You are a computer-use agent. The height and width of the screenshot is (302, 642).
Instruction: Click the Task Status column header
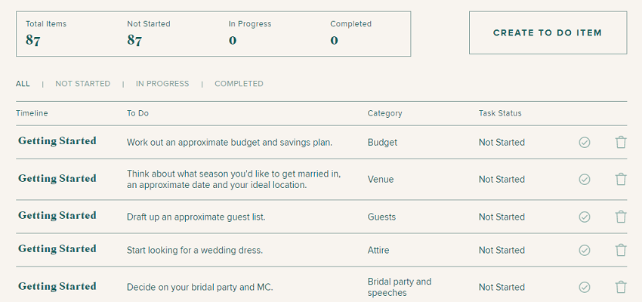click(x=500, y=113)
